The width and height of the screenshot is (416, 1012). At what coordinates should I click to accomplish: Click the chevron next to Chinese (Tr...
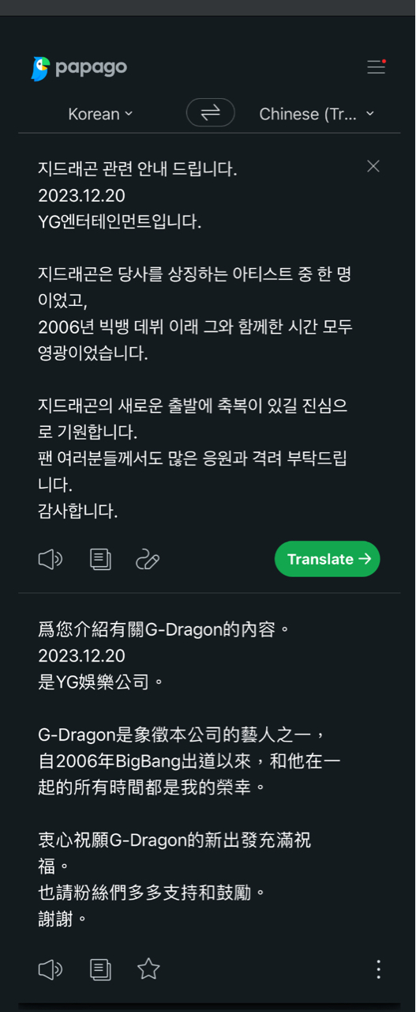pos(370,114)
